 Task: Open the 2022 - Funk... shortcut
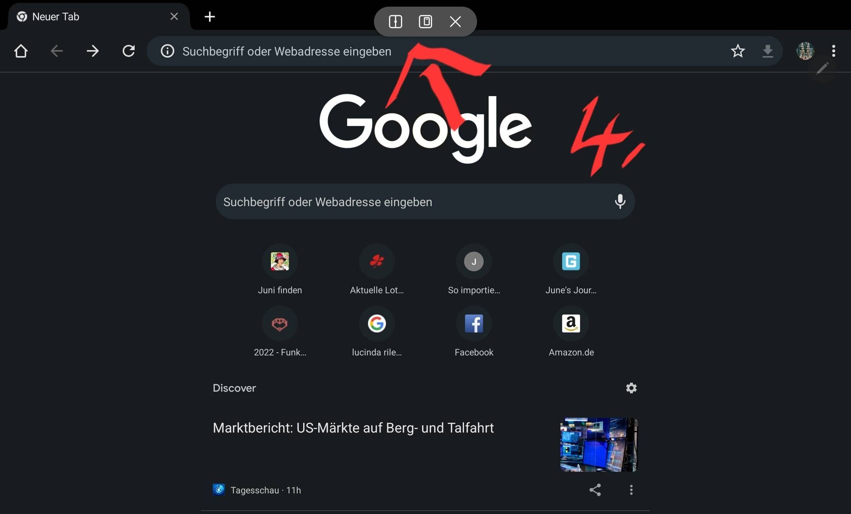[x=280, y=332]
